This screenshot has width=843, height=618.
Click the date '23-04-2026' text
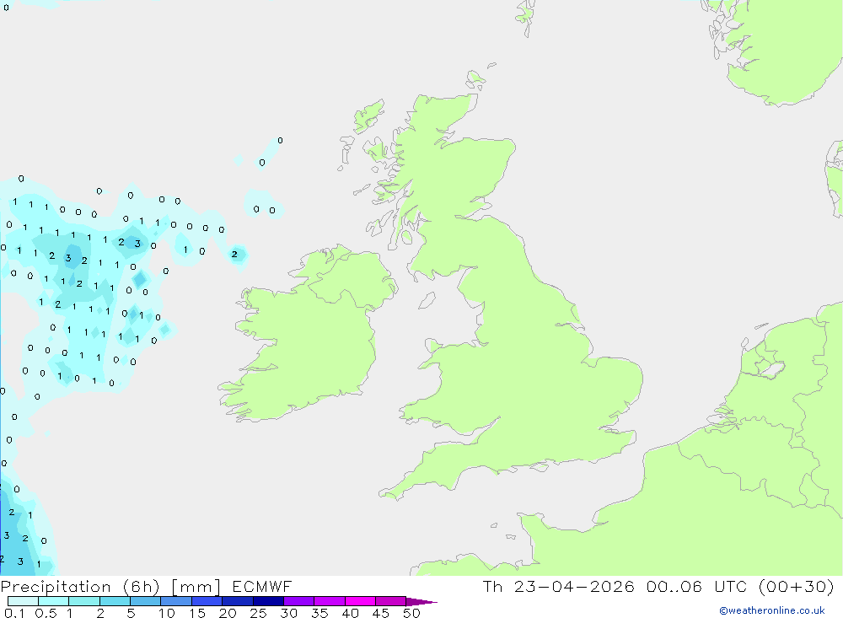(x=574, y=586)
